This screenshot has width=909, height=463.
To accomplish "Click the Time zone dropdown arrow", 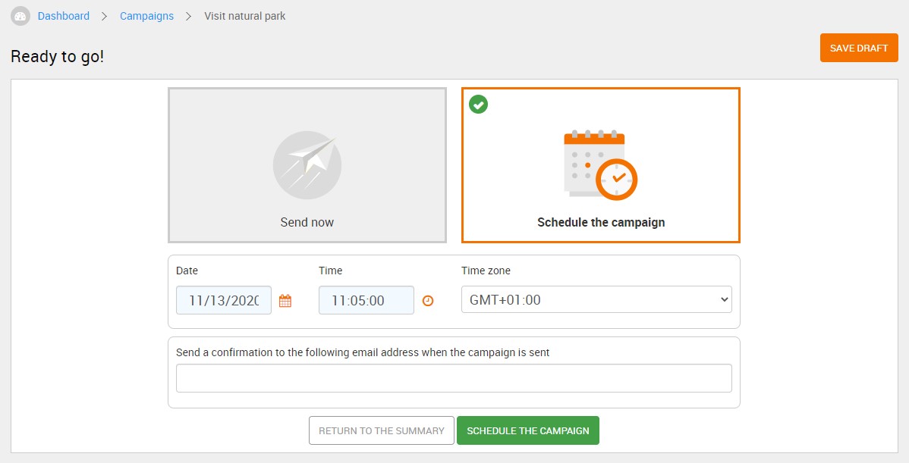I will (724, 300).
